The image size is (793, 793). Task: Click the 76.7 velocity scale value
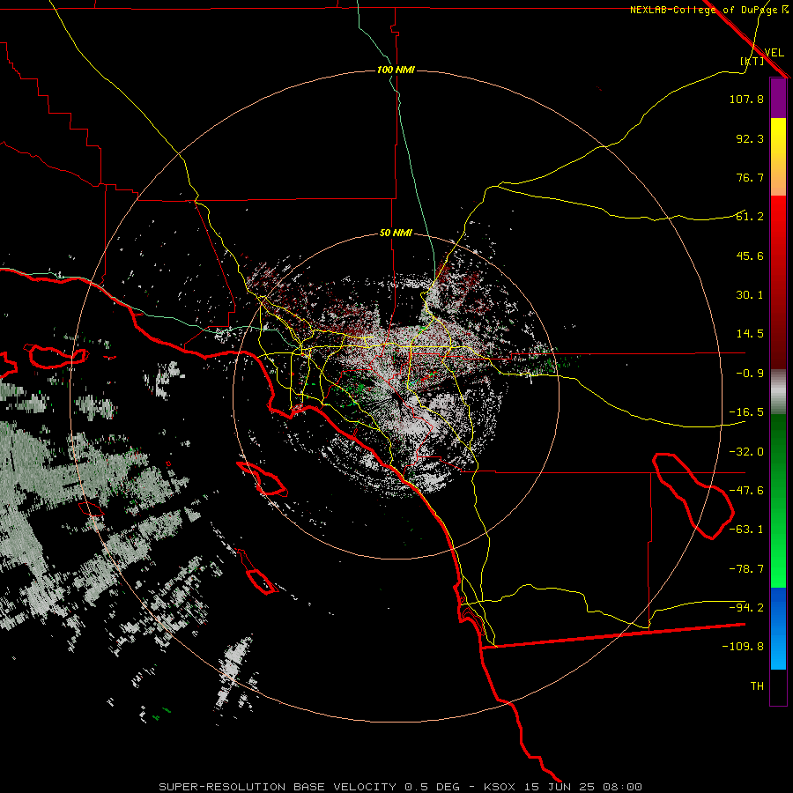750,177
